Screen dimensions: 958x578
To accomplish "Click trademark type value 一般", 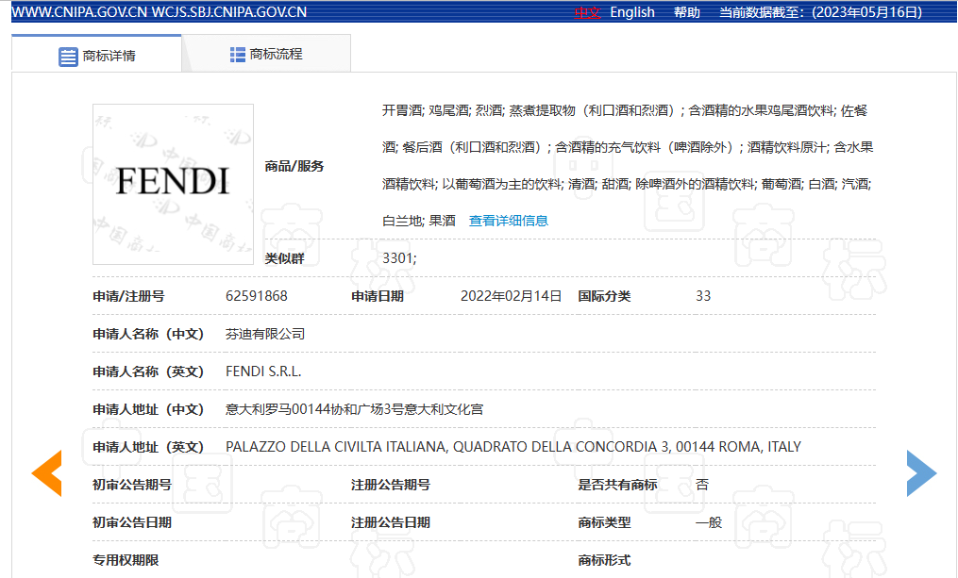I will [709, 522].
